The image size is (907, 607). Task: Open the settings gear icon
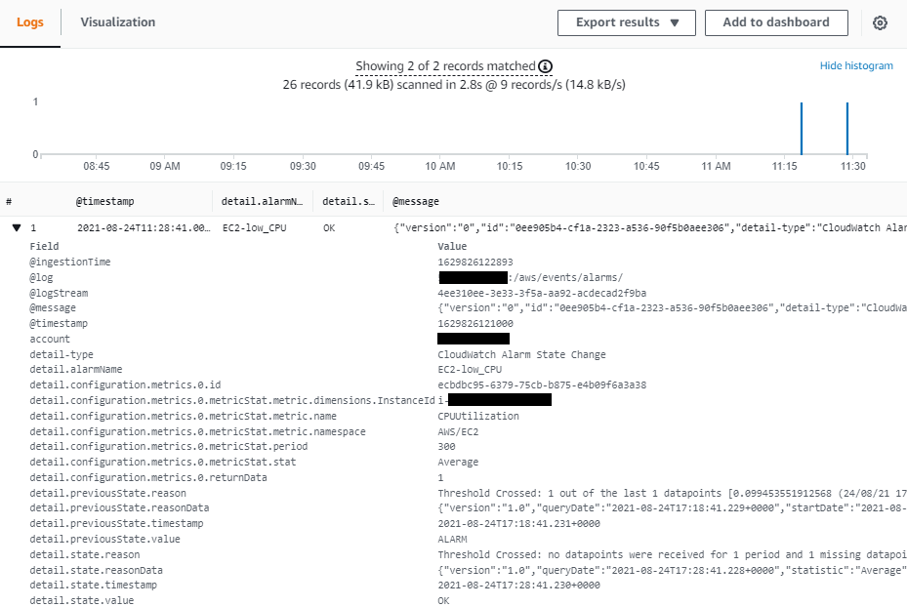click(880, 22)
